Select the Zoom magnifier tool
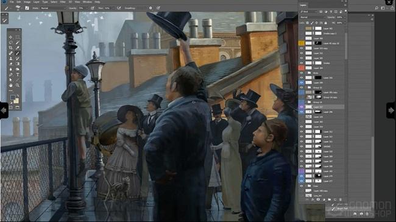 coord(18,85)
